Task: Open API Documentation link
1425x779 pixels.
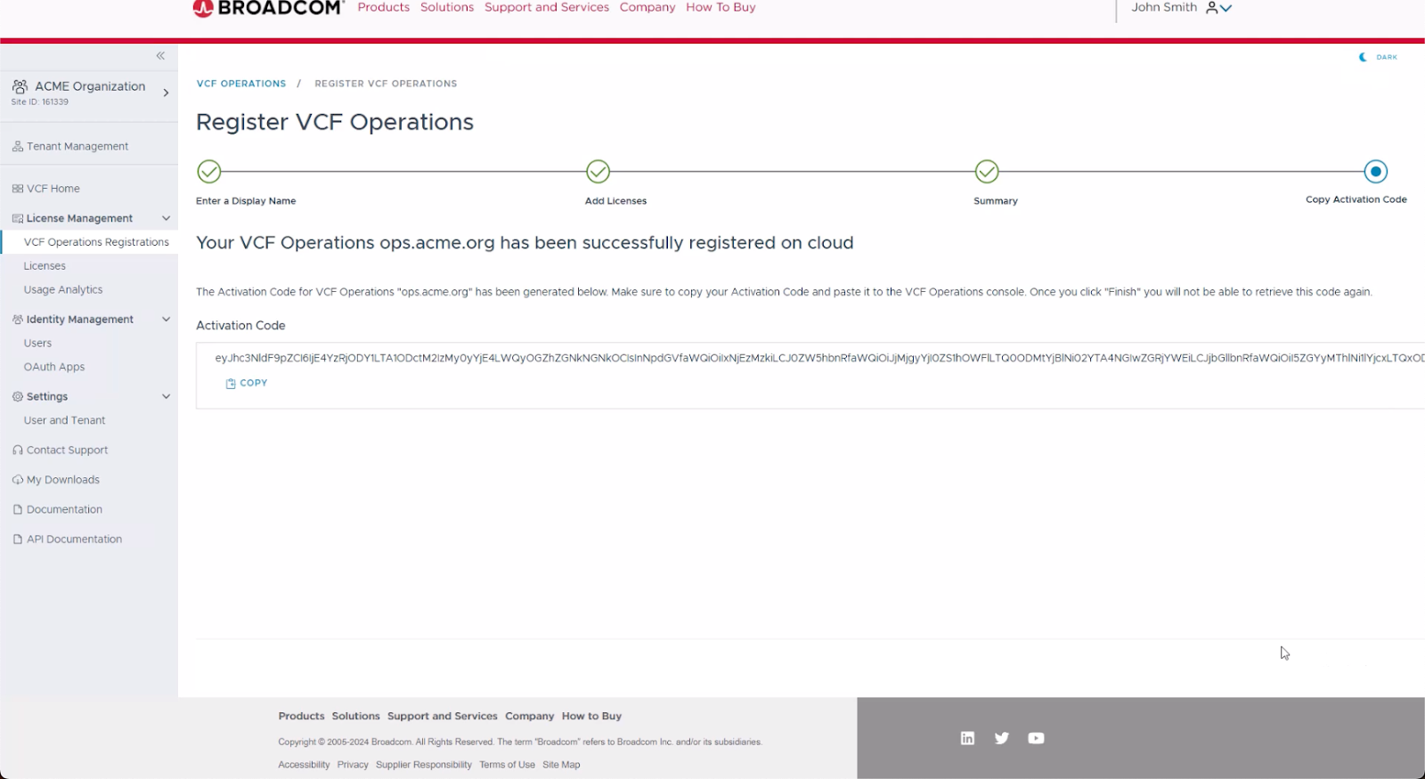Action: 74,540
